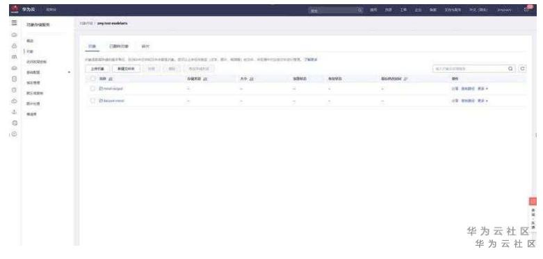543x259 pixels.
Task: Open the 支持与服务 header menu
Action: (x=453, y=10)
